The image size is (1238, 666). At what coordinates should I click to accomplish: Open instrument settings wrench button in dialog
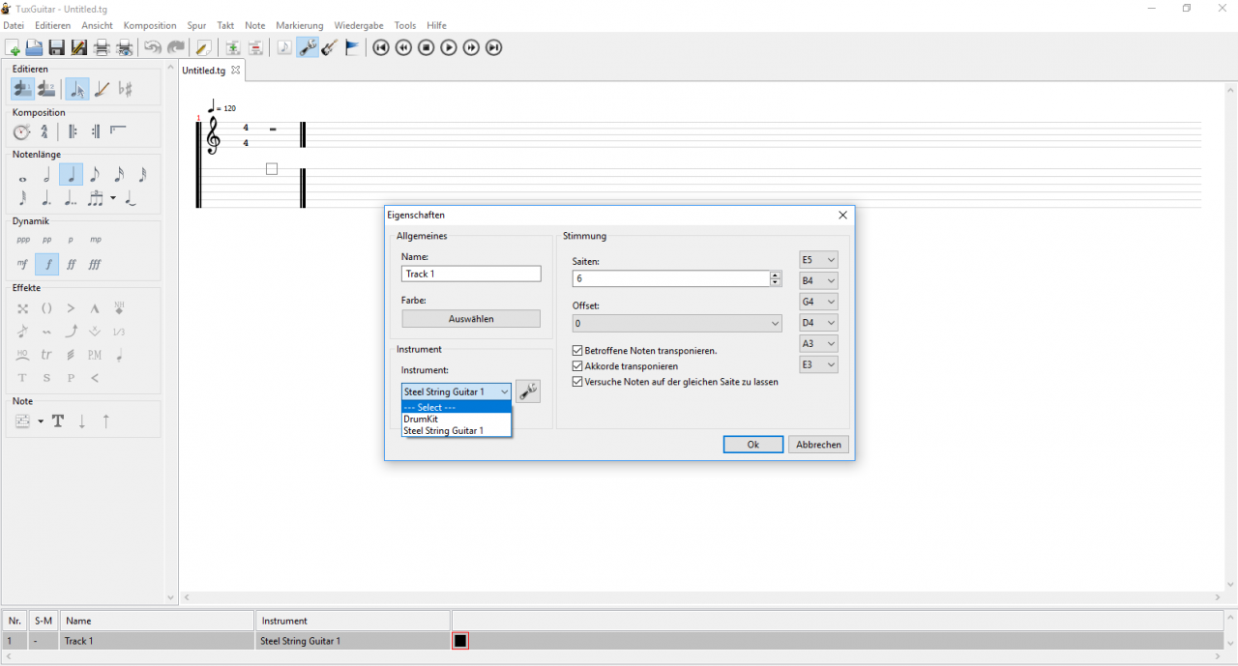[x=528, y=391]
